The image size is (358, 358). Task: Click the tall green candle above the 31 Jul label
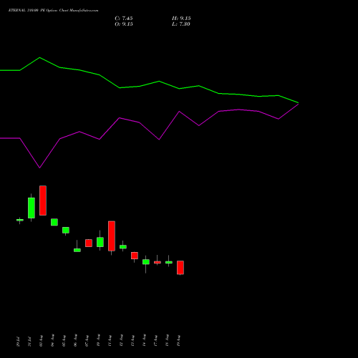pos(32,208)
